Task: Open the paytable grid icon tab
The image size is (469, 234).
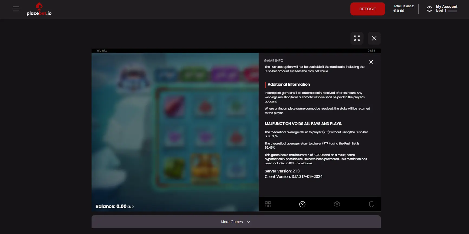Action: pos(268,204)
